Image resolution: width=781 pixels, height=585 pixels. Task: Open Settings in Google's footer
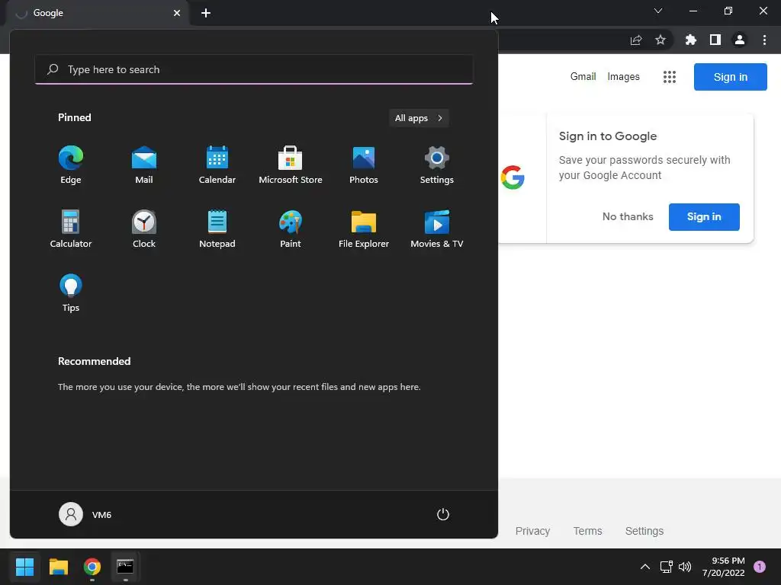[644, 531]
